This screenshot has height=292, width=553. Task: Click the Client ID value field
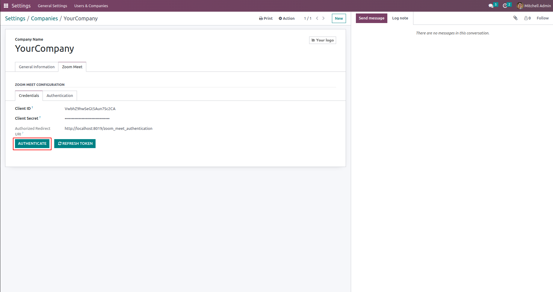90,109
